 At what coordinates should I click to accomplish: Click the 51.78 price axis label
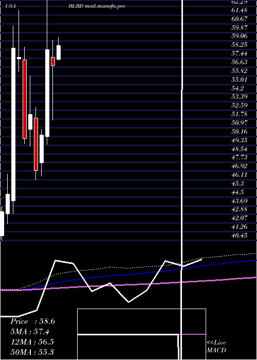[240, 114]
